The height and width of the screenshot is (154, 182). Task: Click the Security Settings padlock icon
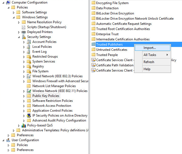coord(24,37)
